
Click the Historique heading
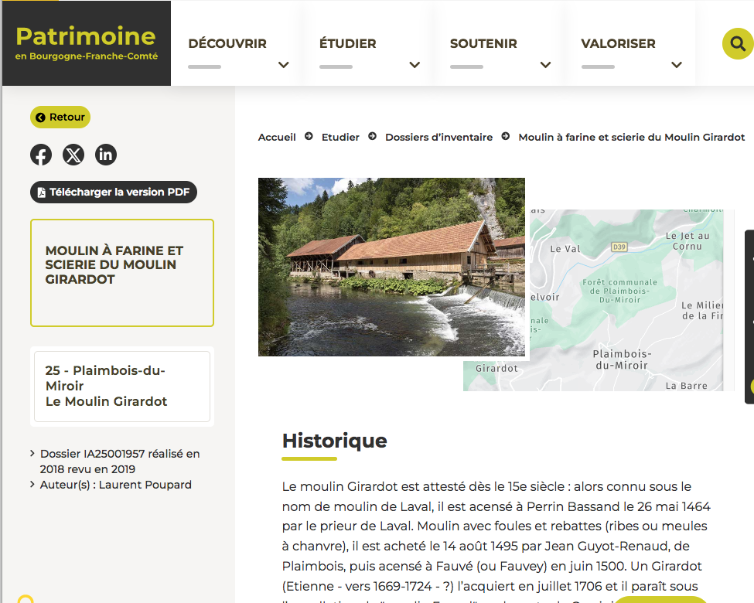coord(335,441)
